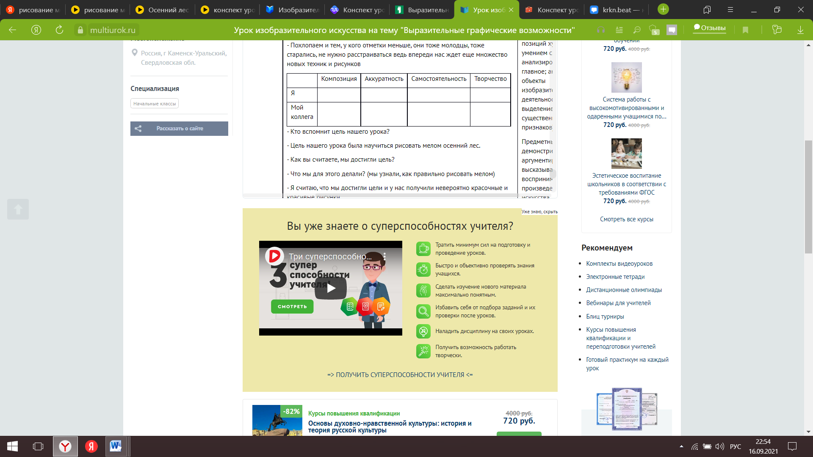Open the video three-dot options menu

(x=384, y=256)
